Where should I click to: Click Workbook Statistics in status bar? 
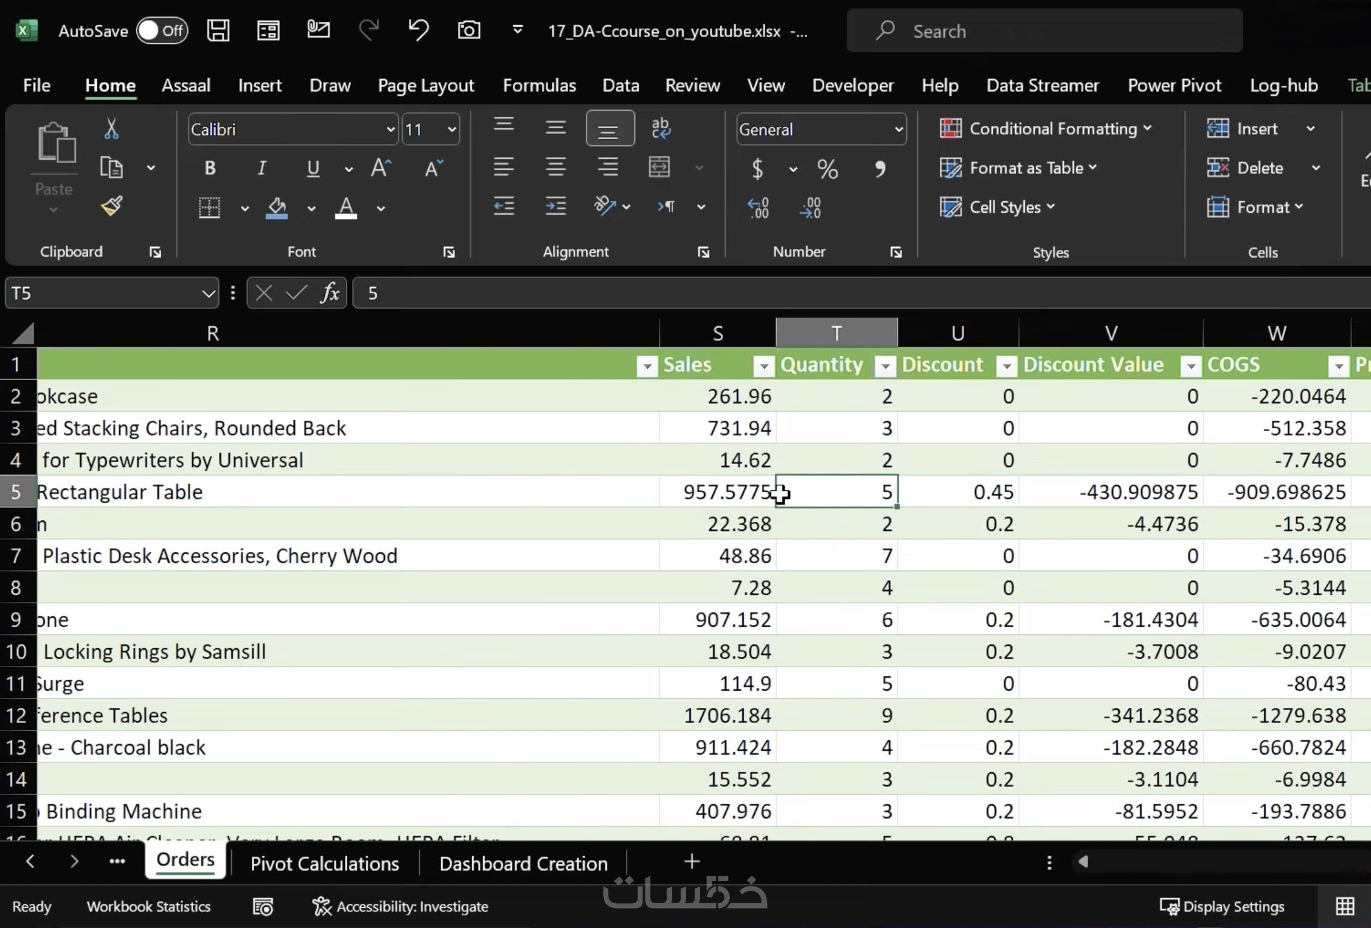click(x=148, y=906)
